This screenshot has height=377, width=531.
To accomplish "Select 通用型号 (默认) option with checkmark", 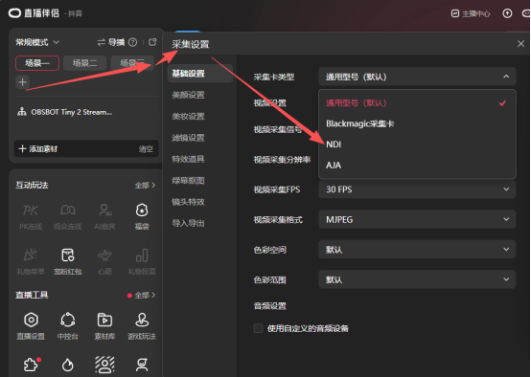I will tap(417, 102).
